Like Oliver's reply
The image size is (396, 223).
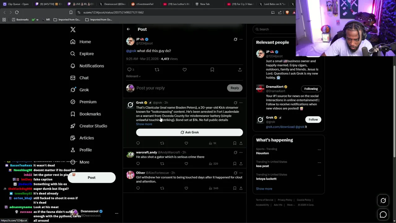(186, 188)
